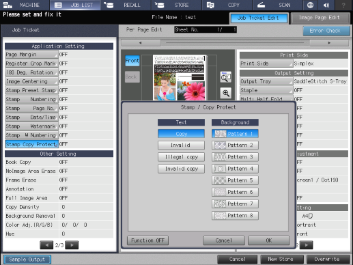The image size is (353, 265).
Task: Go to next Job Ticket page
Action: point(72,245)
